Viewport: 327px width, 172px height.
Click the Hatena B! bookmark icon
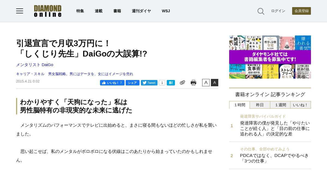click(171, 83)
